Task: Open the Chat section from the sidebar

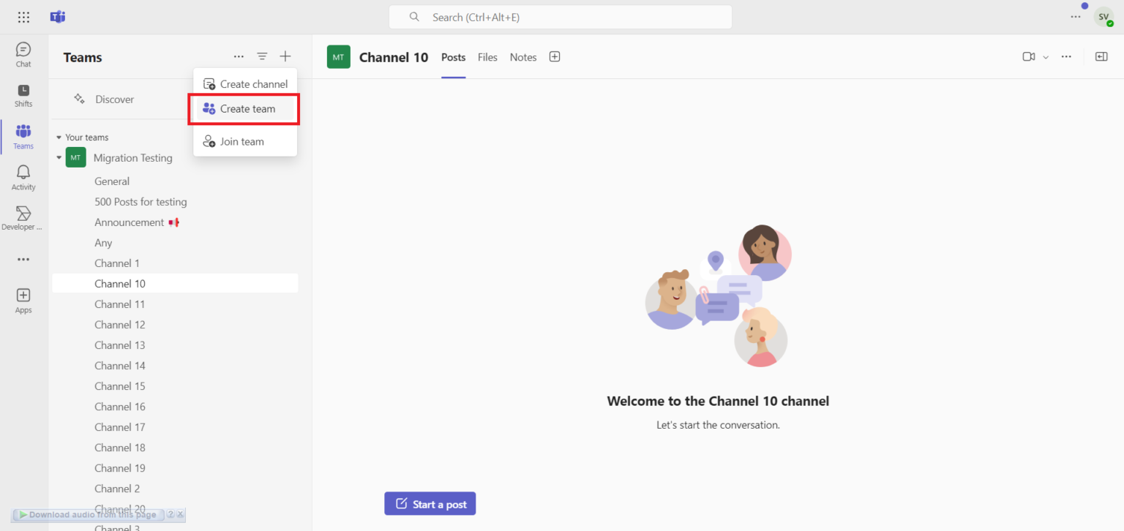Action: [23, 51]
